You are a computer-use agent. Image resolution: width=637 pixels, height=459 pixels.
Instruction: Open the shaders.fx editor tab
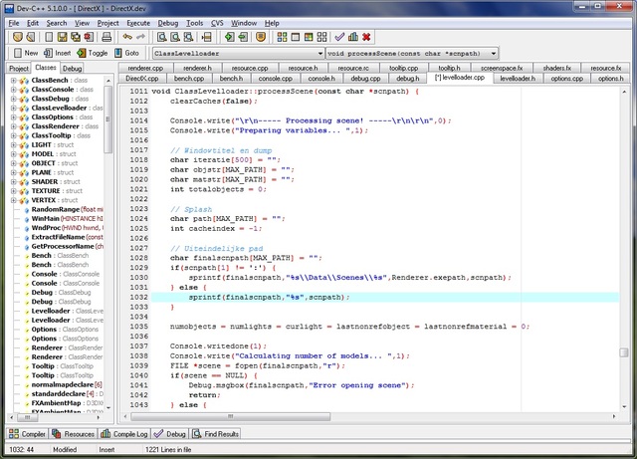557,68
